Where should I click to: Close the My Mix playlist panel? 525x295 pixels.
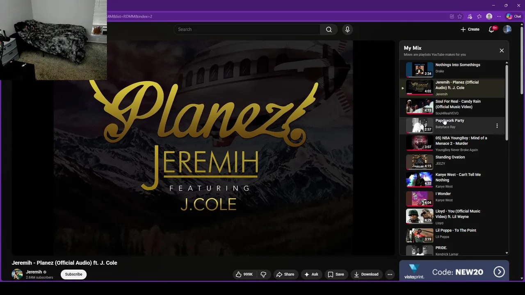tap(502, 50)
